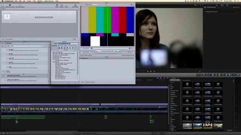Toggle video skimming in the timeline

[x=158, y=78]
